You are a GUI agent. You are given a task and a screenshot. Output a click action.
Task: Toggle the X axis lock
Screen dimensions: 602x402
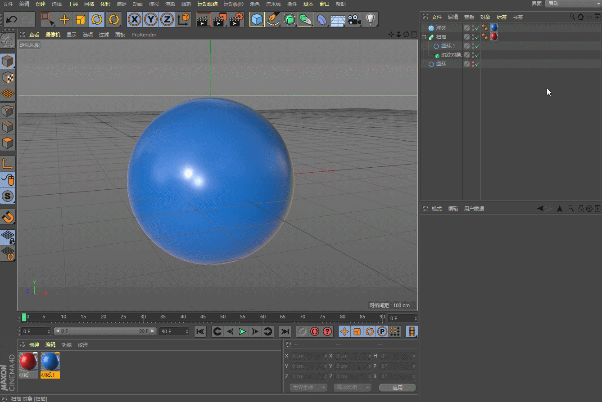[x=134, y=20]
